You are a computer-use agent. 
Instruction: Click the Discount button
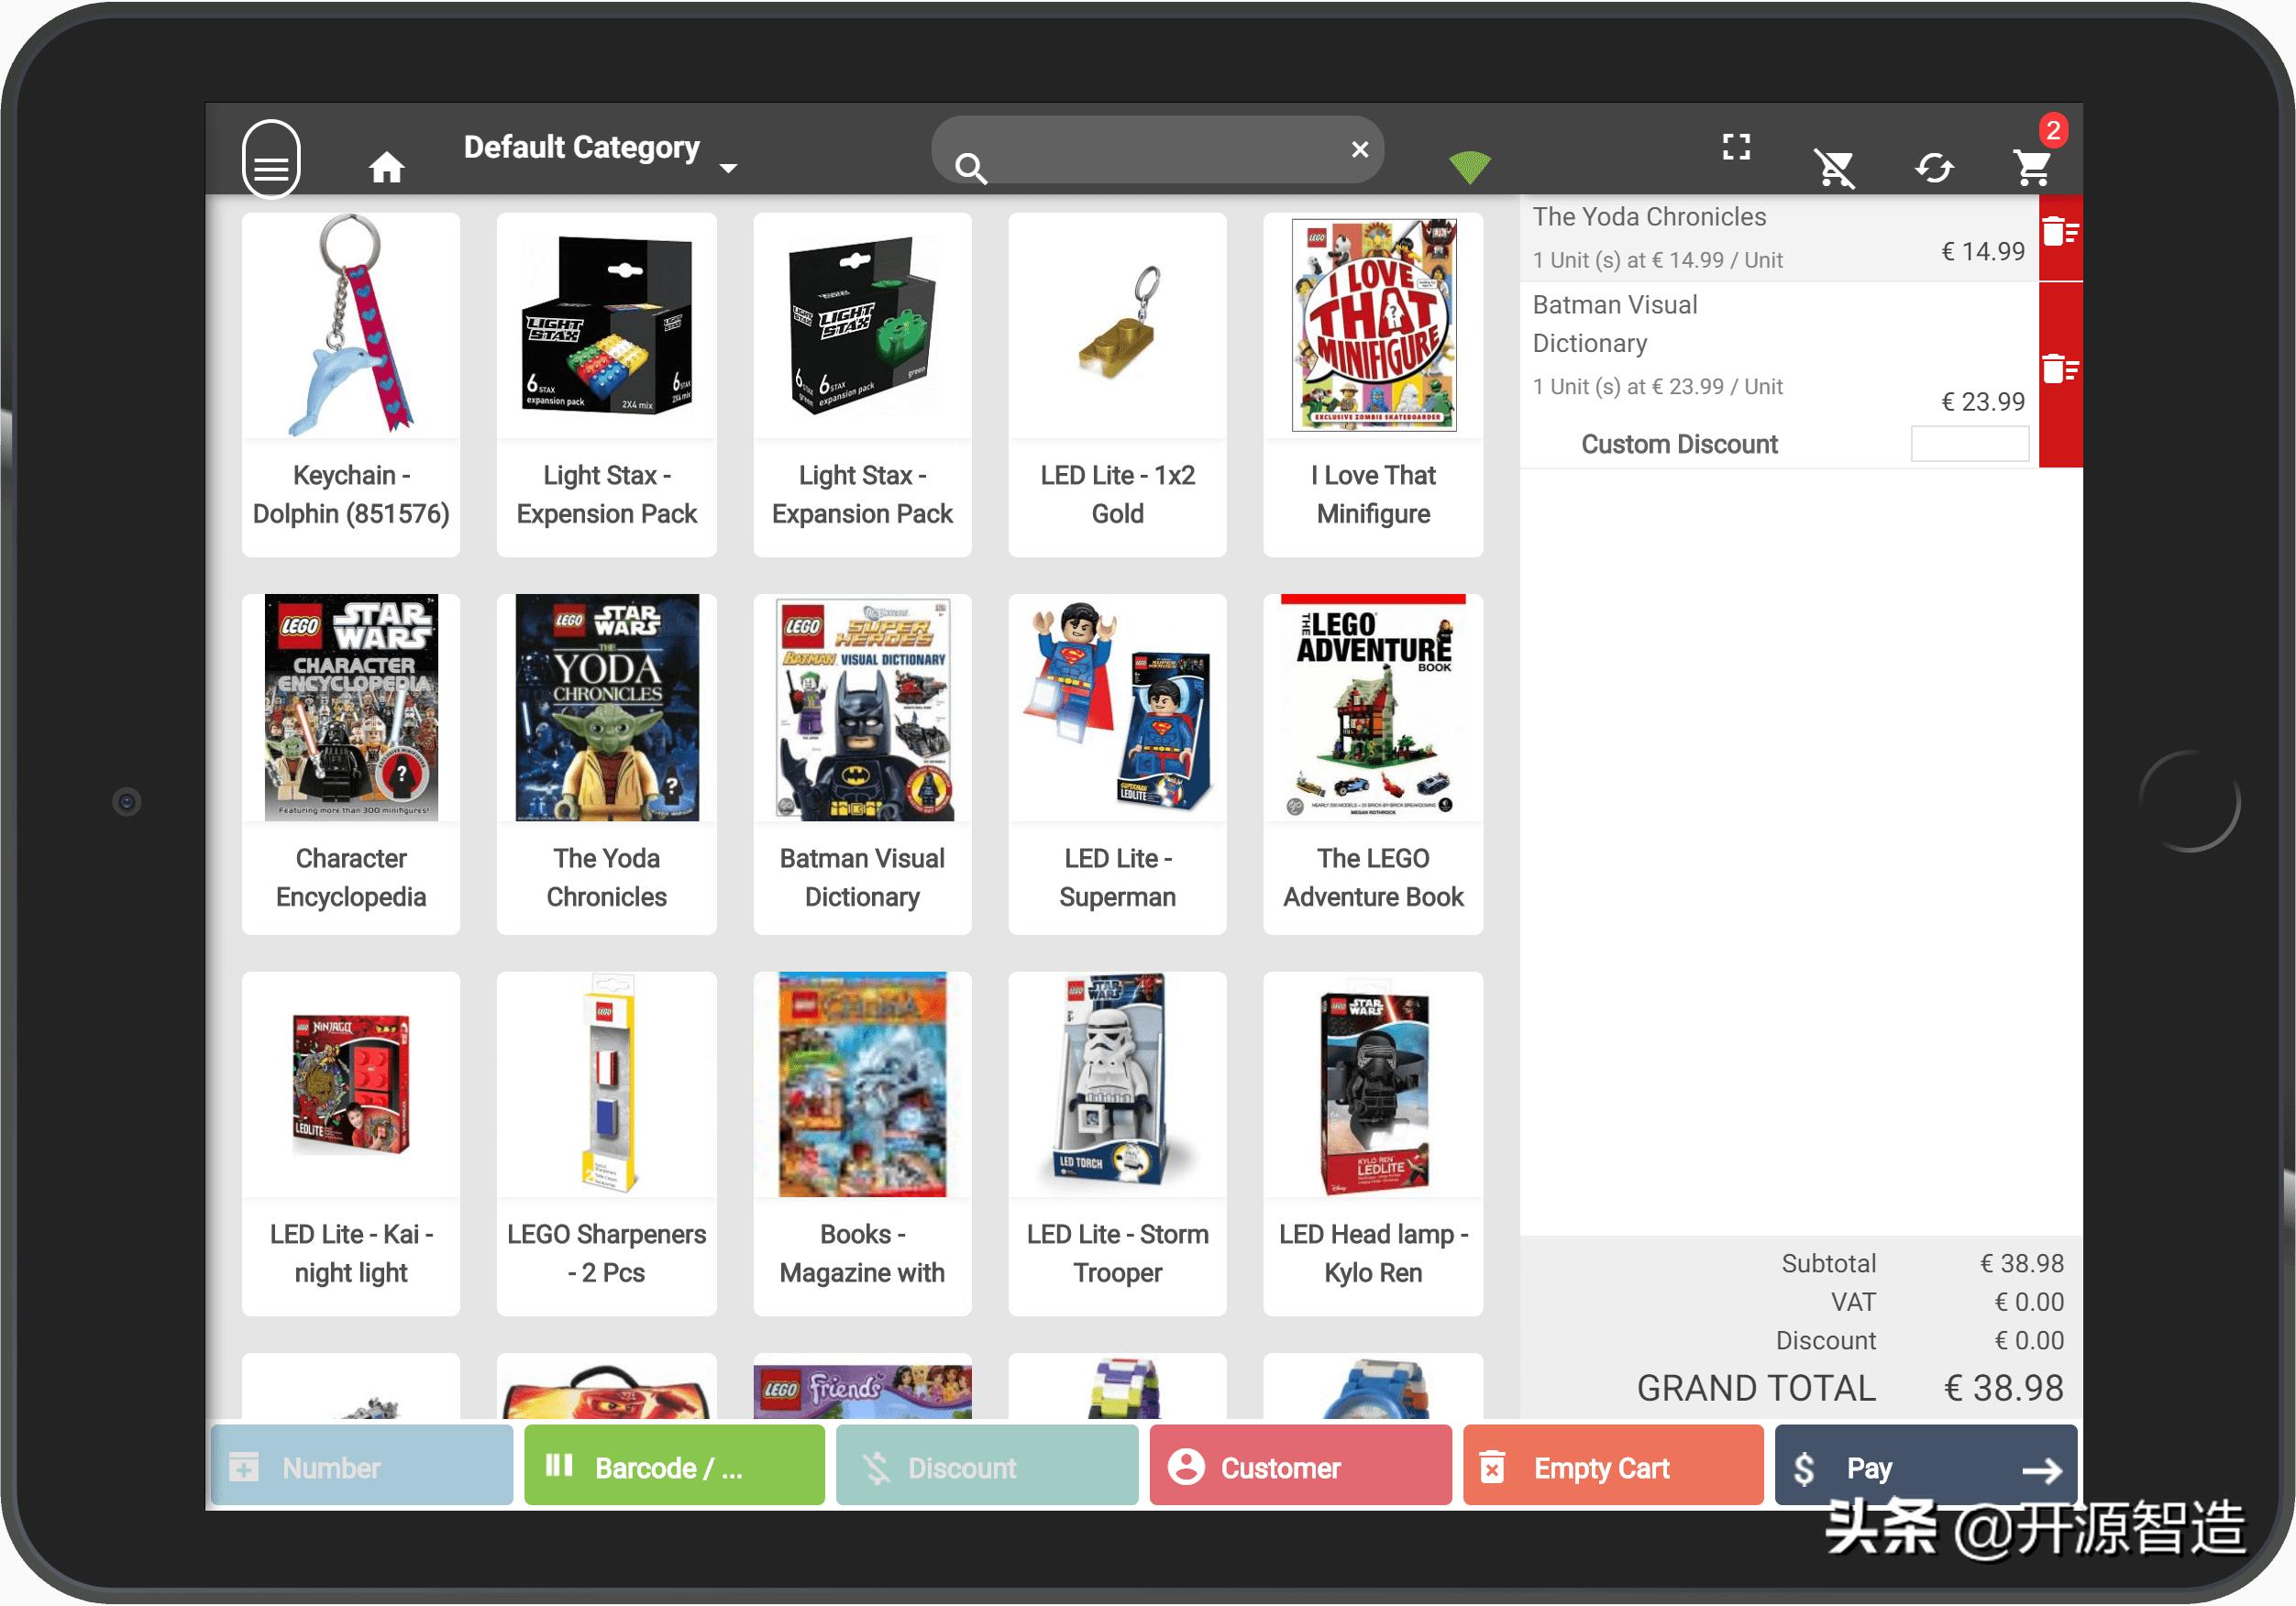tap(986, 1467)
